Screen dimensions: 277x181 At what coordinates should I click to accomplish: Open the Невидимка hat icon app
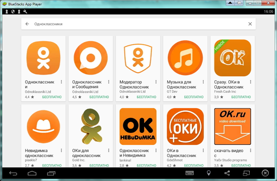pos(44,126)
